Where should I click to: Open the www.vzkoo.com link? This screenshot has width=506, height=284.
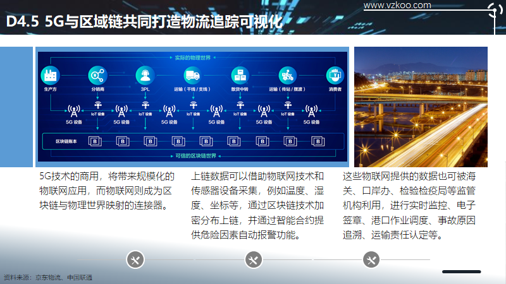click(397, 5)
